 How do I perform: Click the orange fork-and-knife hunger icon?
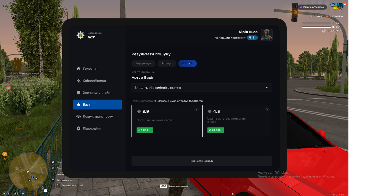coord(5,154)
